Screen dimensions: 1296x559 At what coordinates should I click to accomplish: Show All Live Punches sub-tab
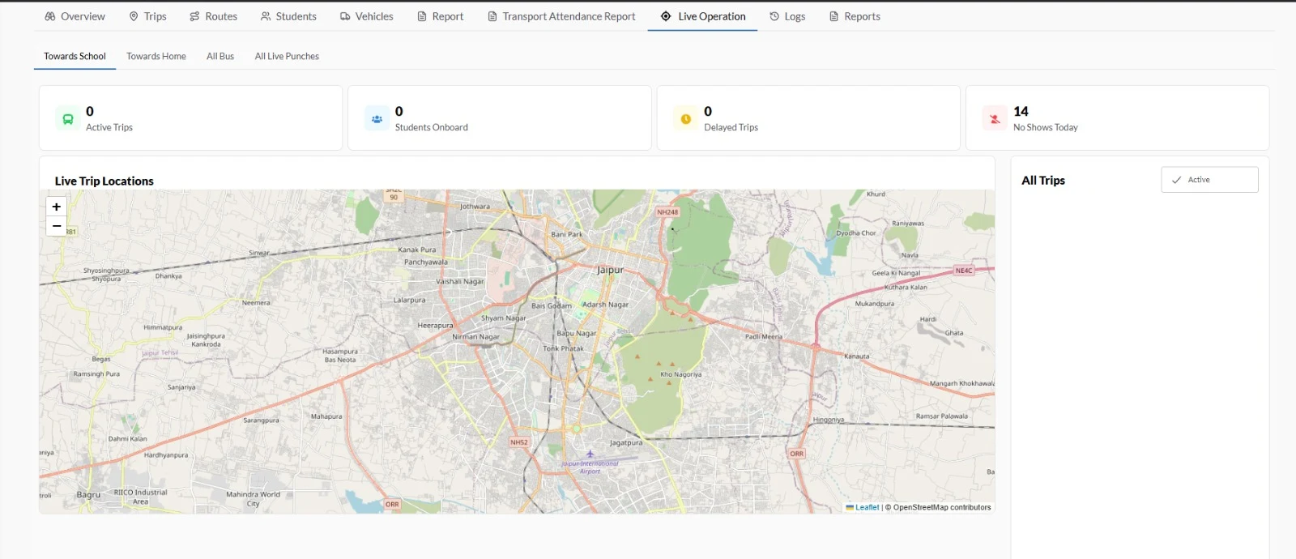(x=287, y=56)
